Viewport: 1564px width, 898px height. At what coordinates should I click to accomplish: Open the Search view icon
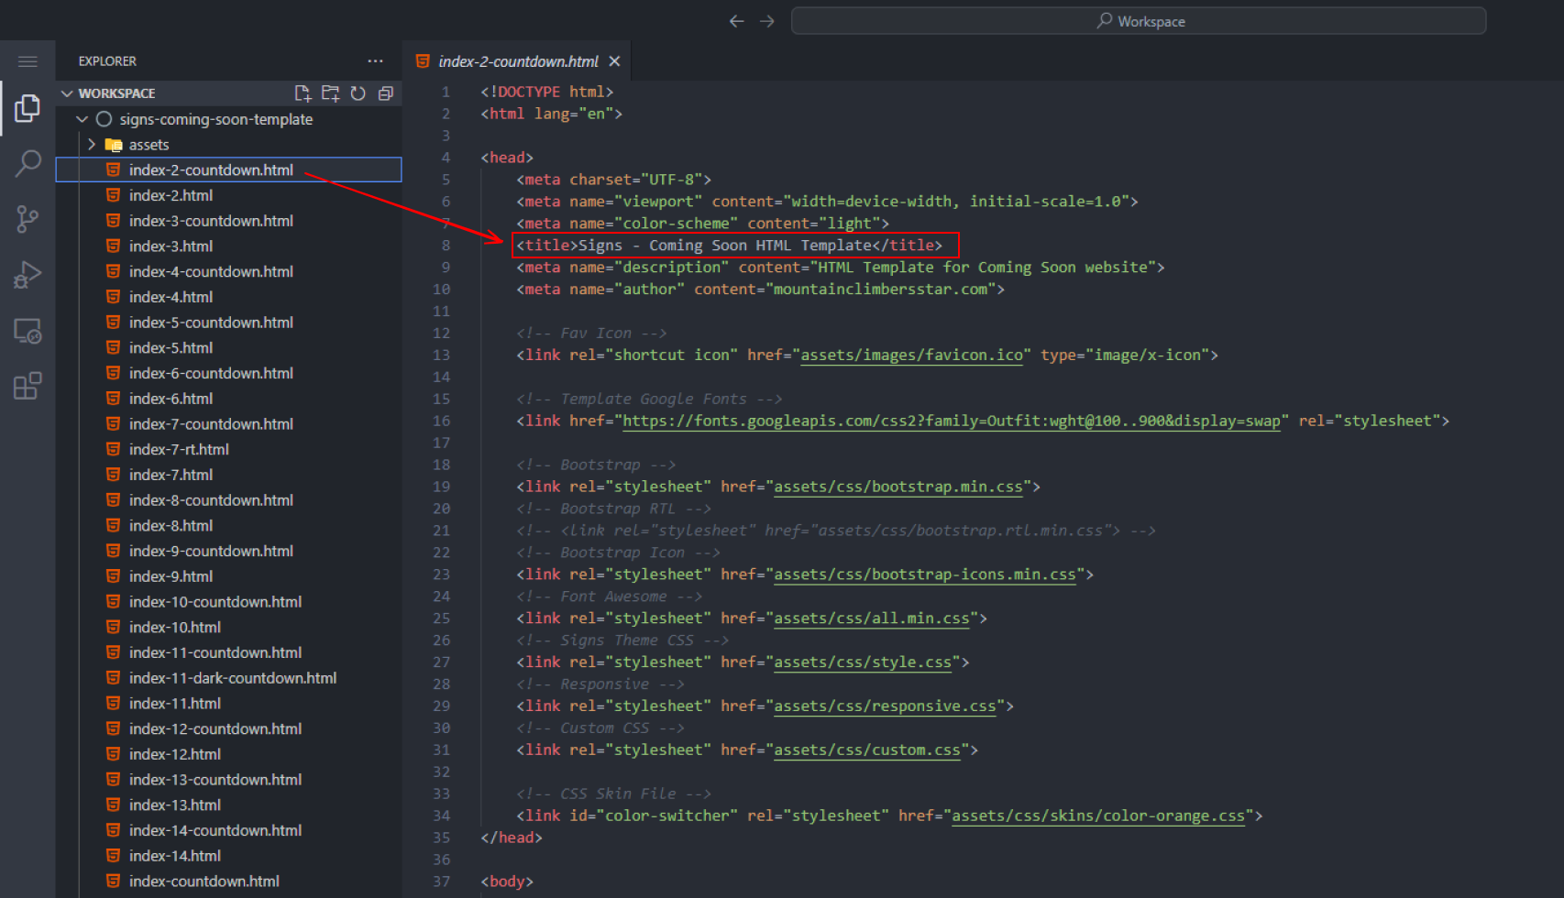coord(28,163)
